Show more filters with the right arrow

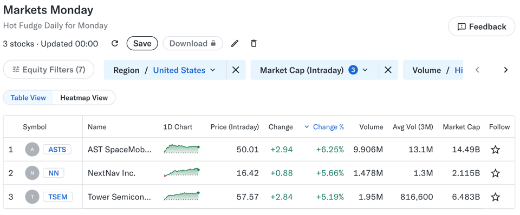pos(506,70)
